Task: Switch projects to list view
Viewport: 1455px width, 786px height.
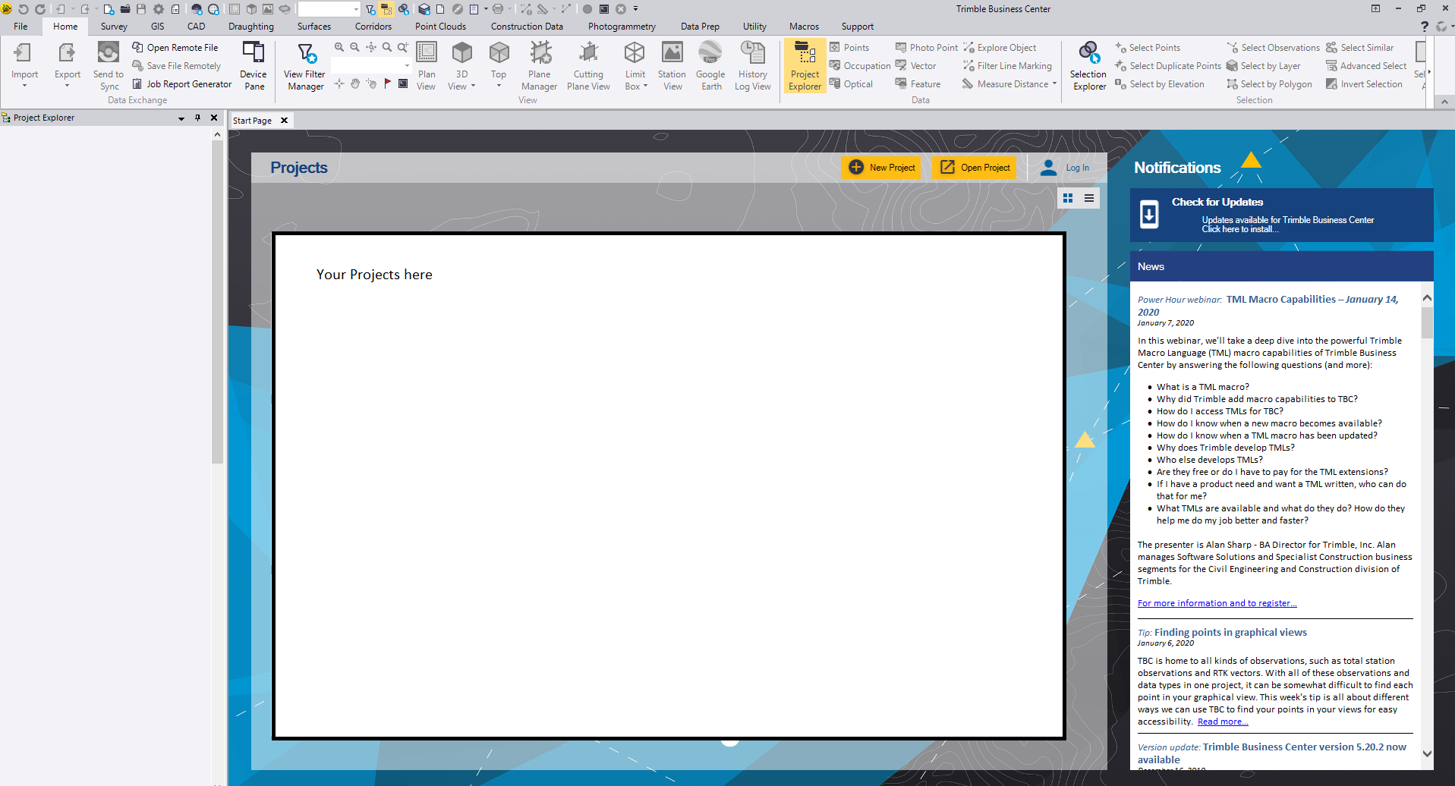Action: click(x=1089, y=198)
